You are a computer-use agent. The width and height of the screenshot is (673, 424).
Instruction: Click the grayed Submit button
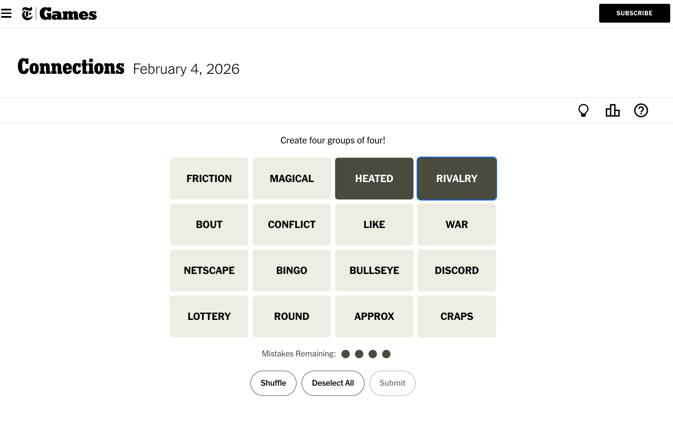coord(392,383)
